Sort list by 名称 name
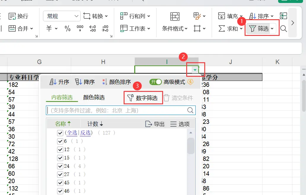 click(63, 124)
